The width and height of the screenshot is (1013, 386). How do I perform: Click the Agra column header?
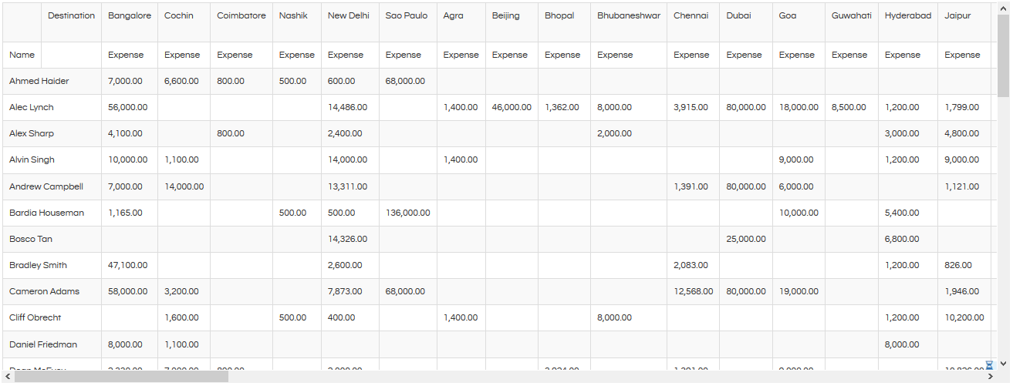[461, 22]
